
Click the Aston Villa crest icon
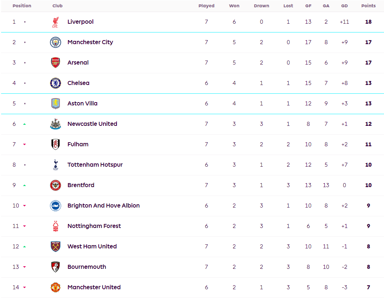click(55, 104)
